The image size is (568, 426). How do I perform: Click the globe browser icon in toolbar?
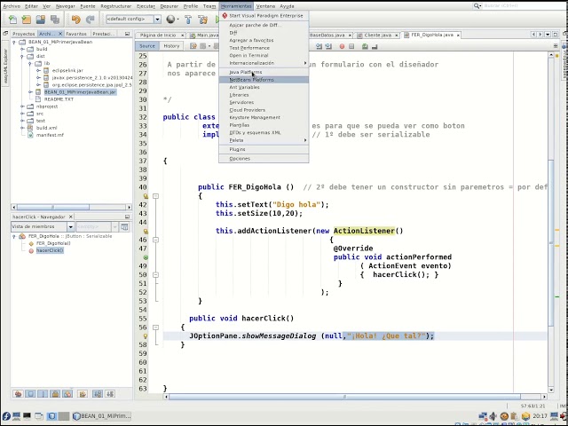[x=170, y=20]
